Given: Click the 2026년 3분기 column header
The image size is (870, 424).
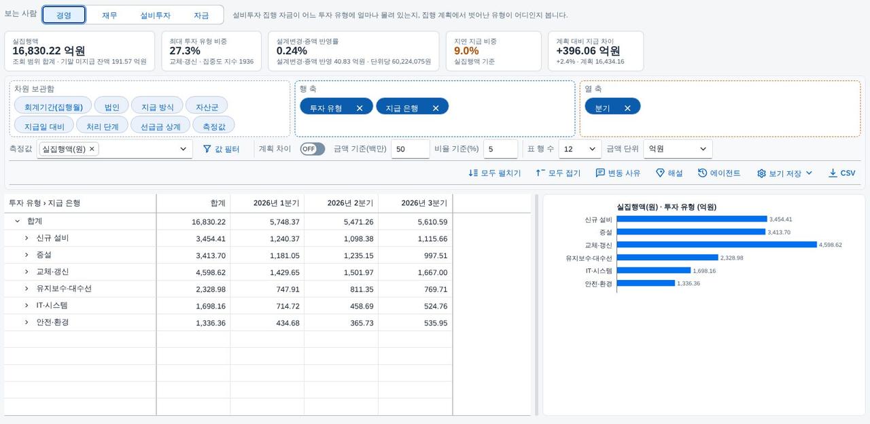Looking at the screenshot, I should coord(415,203).
